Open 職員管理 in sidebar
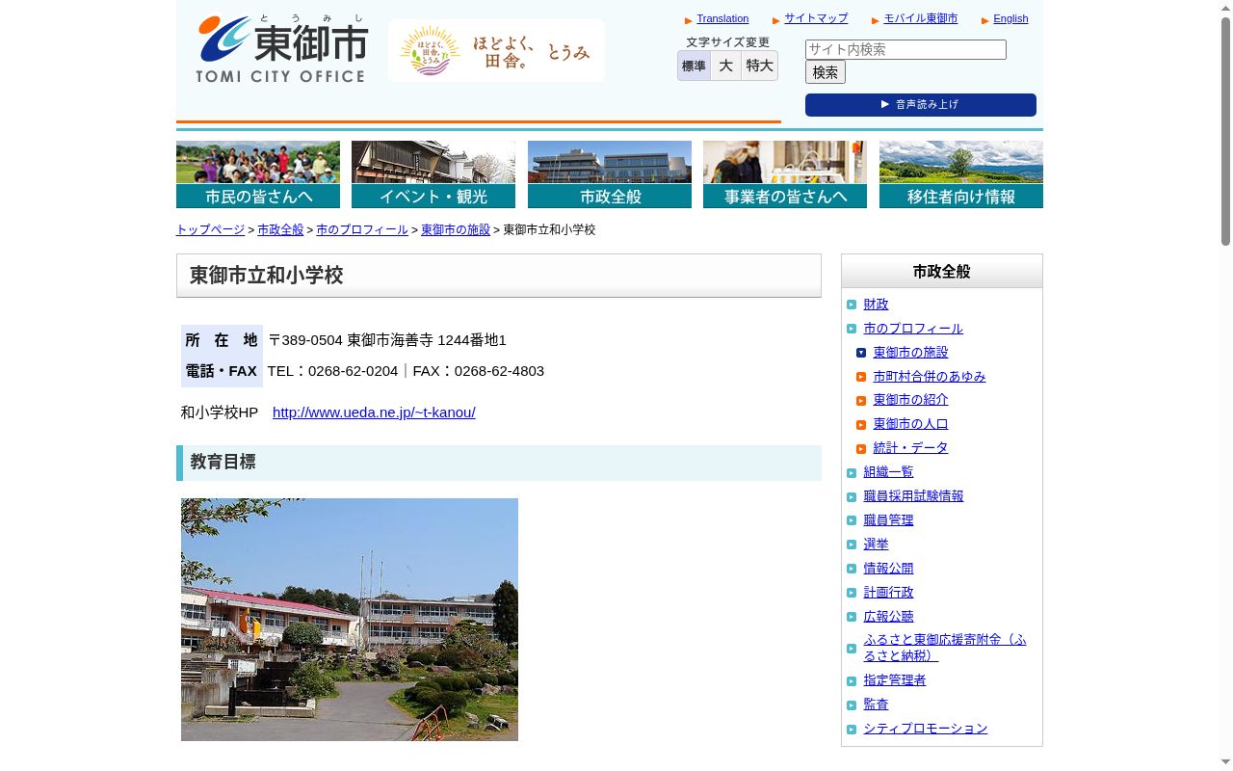This screenshot has width=1233, height=771. 888,520
